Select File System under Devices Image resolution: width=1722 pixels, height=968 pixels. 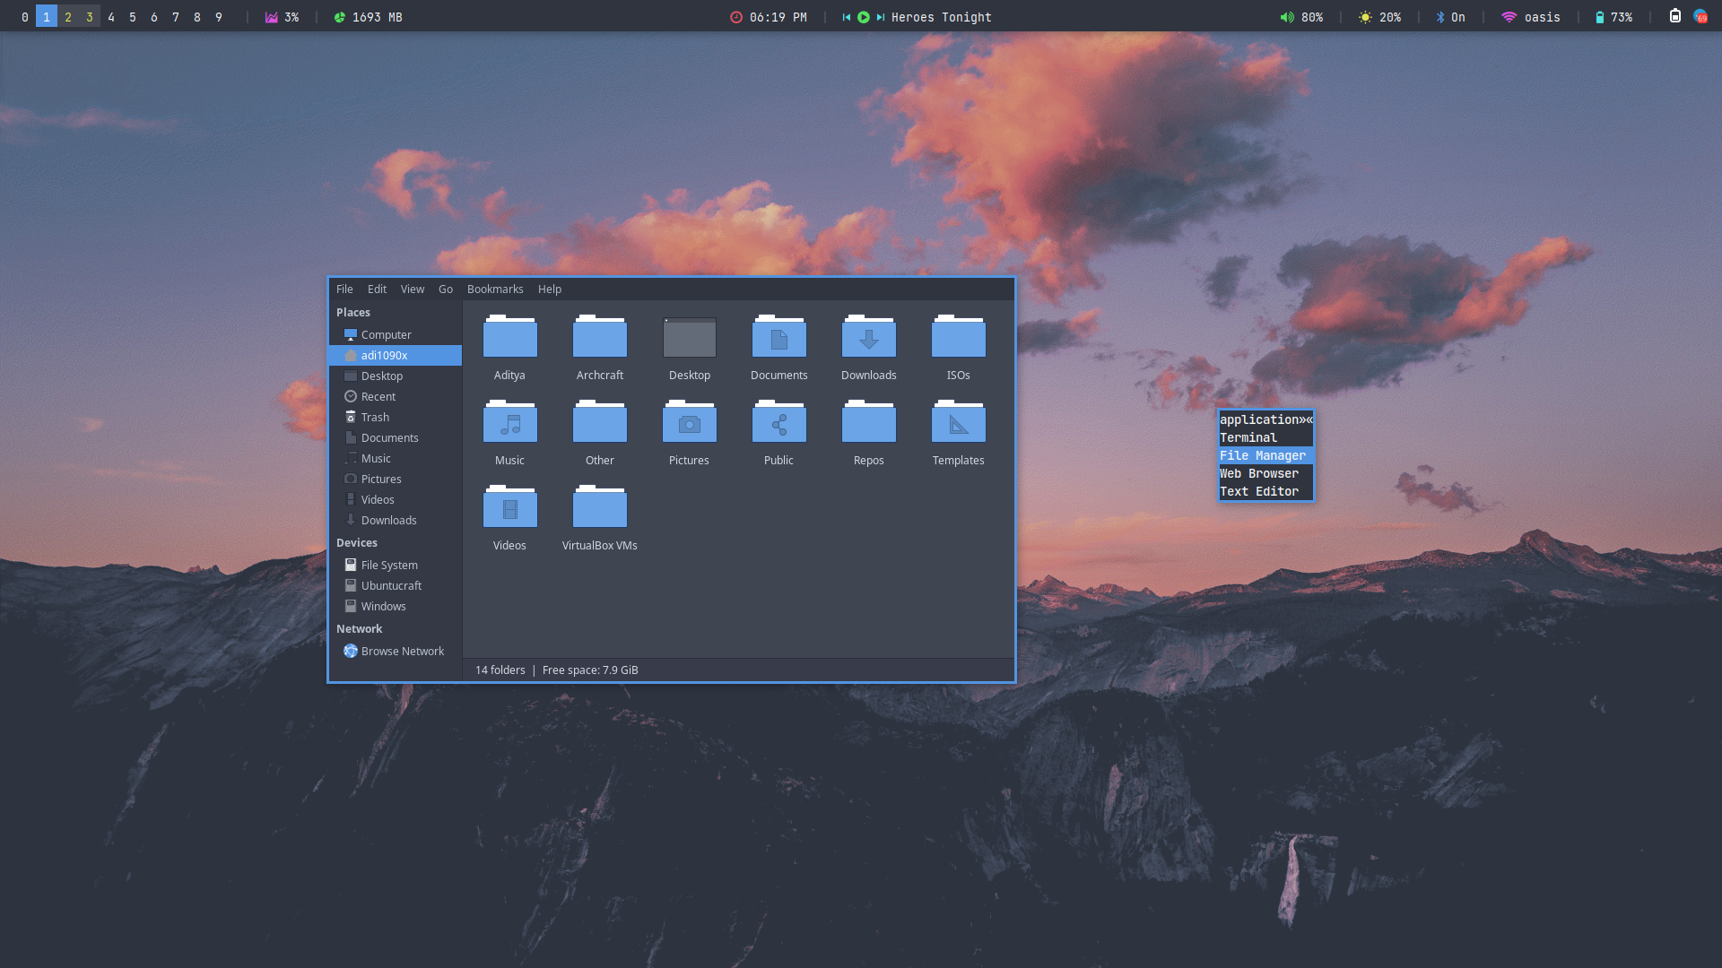(388, 565)
